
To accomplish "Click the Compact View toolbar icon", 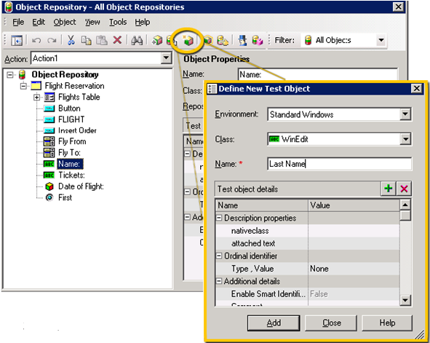I will pos(17,41).
